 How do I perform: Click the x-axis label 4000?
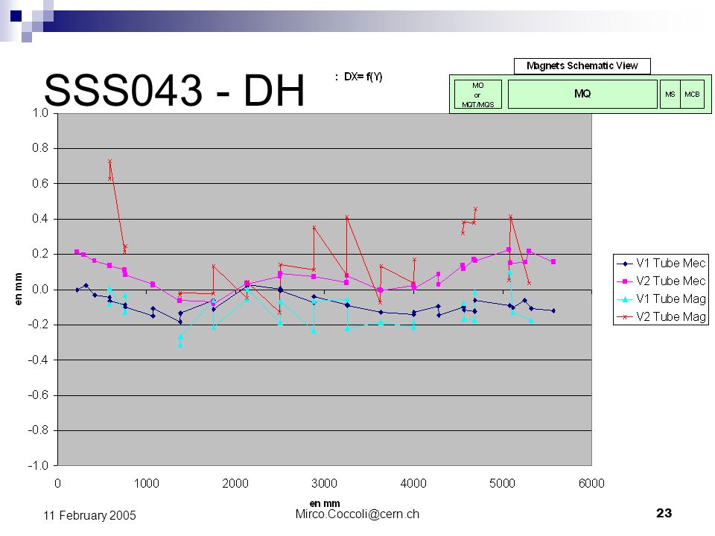click(x=413, y=483)
